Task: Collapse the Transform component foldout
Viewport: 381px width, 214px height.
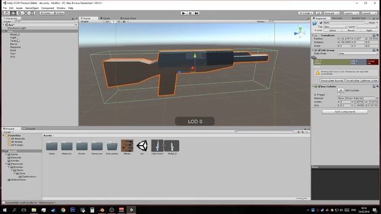Action: coord(313,36)
